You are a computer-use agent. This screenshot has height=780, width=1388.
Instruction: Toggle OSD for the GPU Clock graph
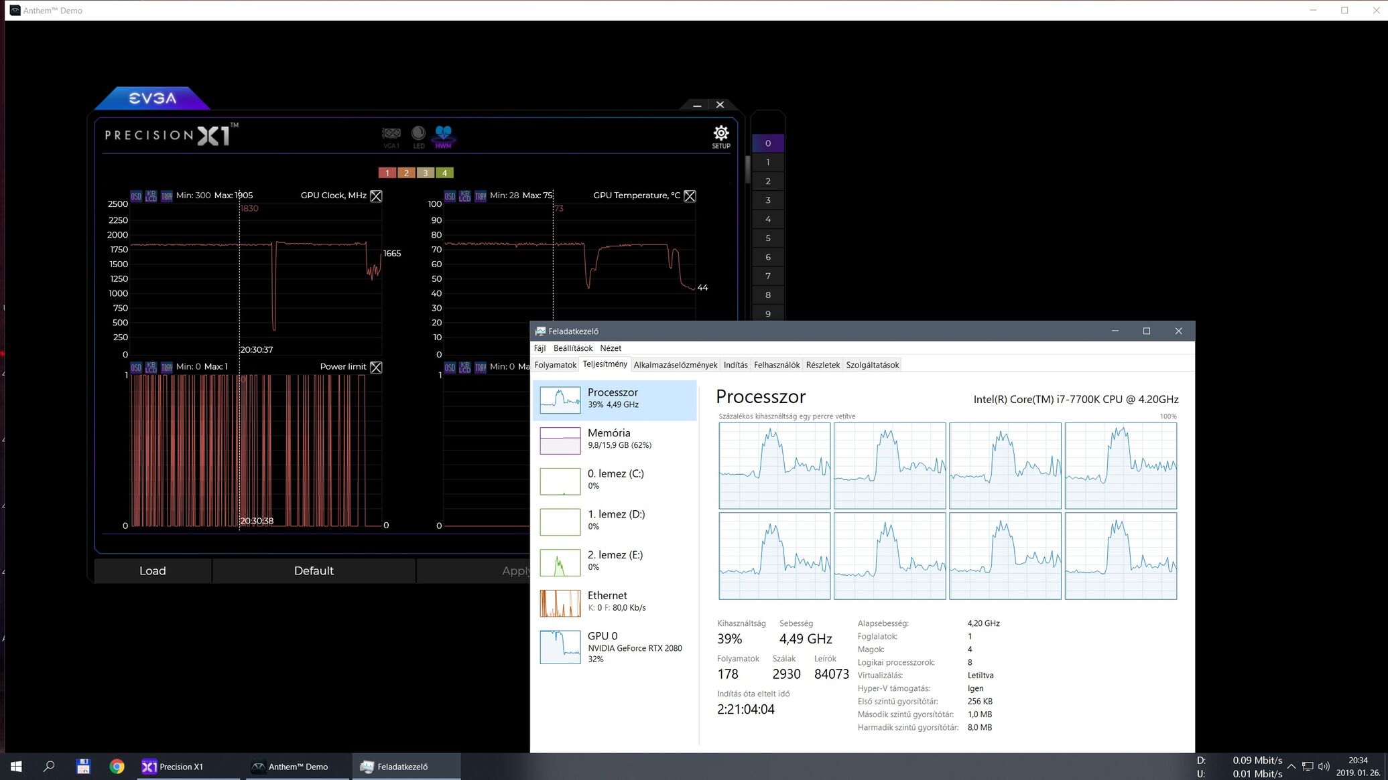pos(136,196)
